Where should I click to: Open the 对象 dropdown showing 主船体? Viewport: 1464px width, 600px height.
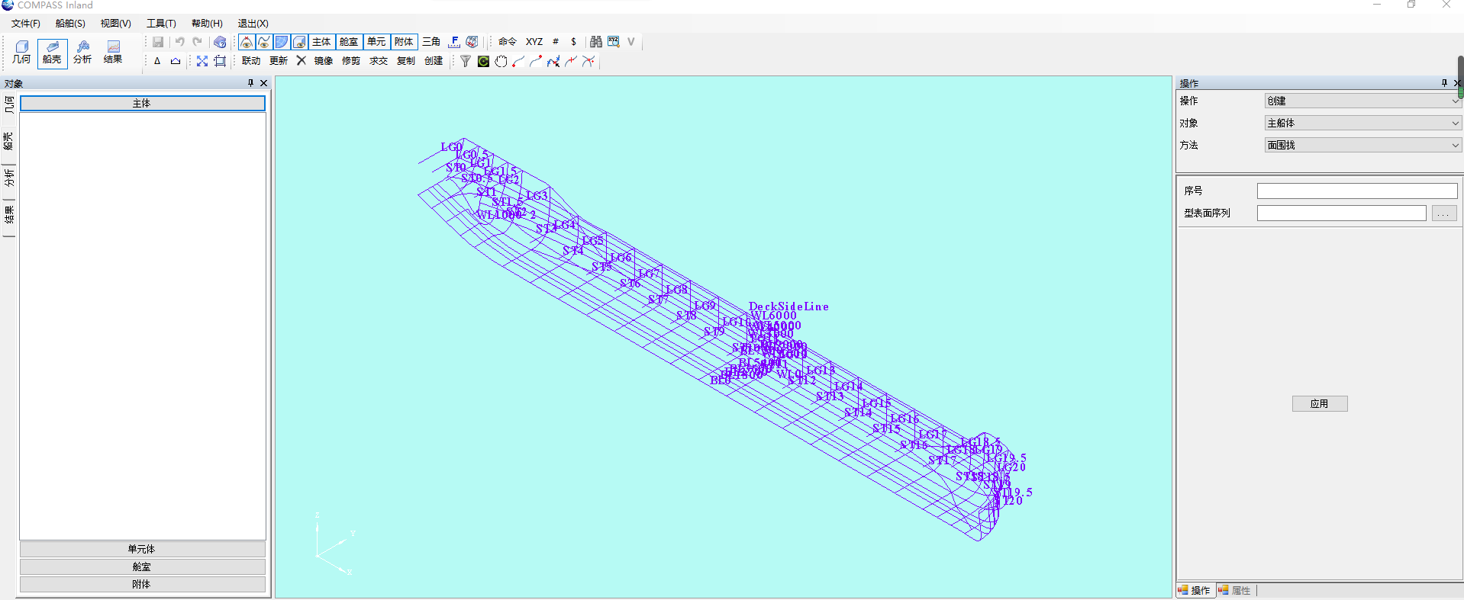[1362, 123]
